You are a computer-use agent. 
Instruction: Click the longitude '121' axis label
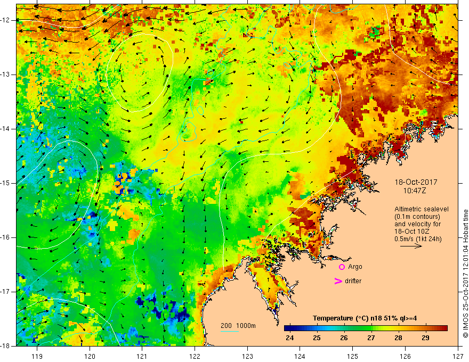pyautogui.click(x=142, y=356)
